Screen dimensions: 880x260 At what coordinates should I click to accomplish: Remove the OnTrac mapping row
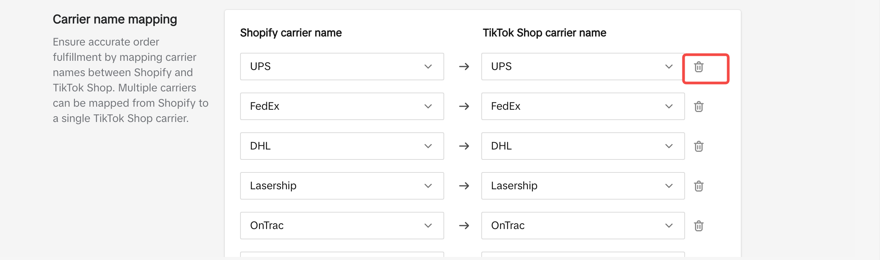pyautogui.click(x=698, y=226)
